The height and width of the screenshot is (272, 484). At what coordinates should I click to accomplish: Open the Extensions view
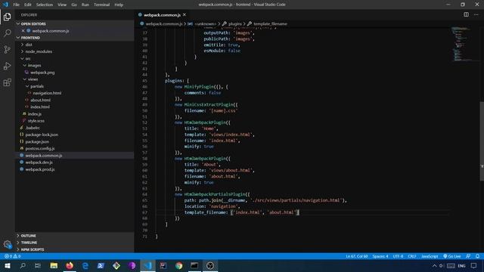coord(8,82)
